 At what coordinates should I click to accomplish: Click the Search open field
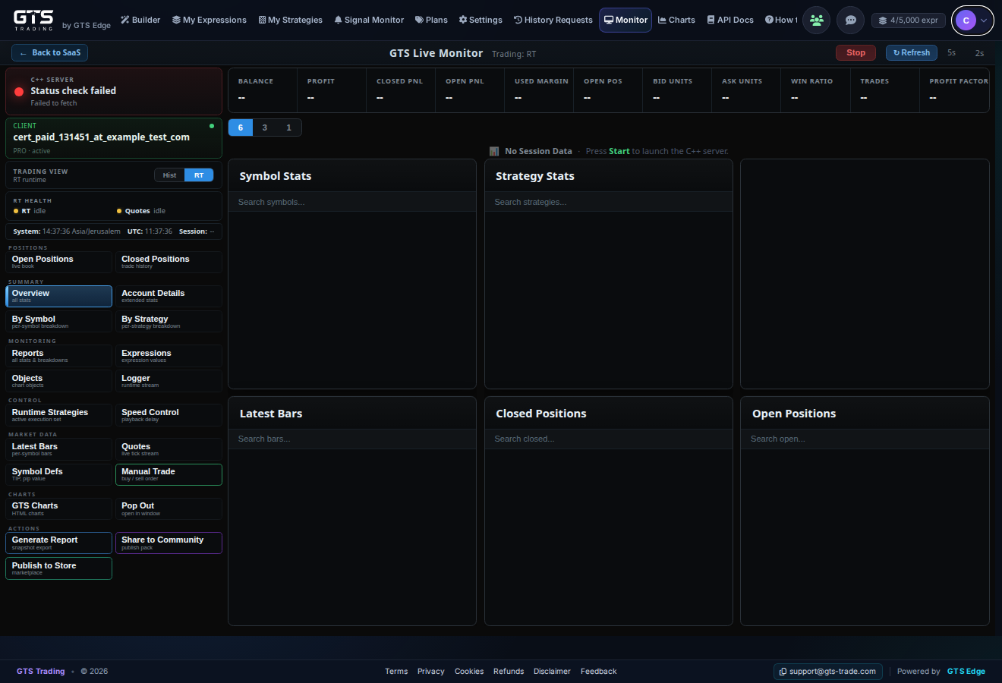click(865, 439)
